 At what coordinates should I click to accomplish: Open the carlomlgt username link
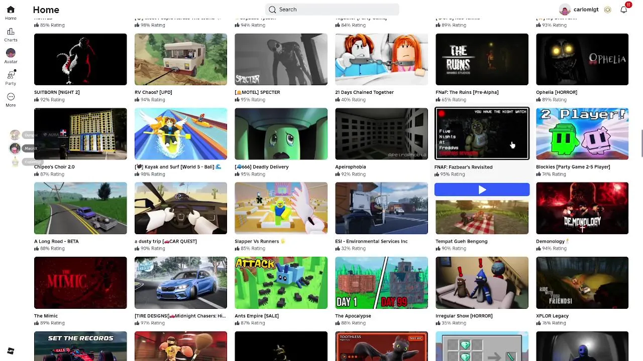(586, 10)
